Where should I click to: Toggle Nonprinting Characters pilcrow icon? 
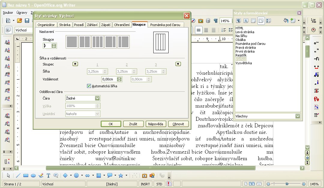click(x=215, y=21)
